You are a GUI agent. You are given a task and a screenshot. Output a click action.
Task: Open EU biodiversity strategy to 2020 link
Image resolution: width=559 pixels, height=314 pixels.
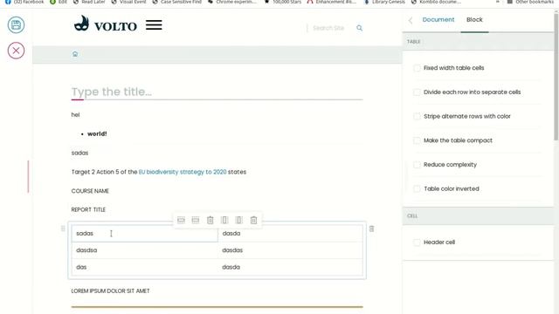coord(183,172)
